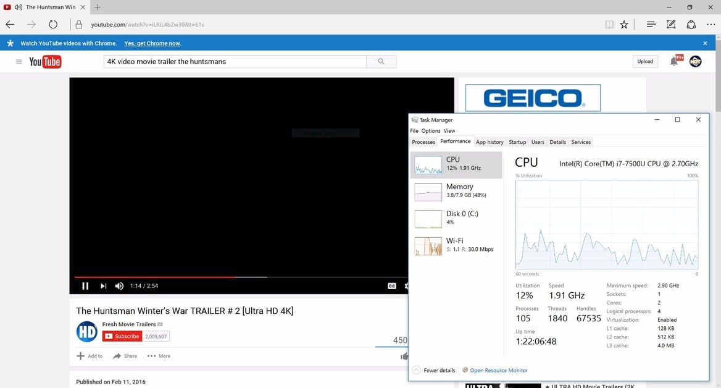Open Fresh Movie Trailers channel avatar
The width and height of the screenshot is (721, 388).
(86, 332)
